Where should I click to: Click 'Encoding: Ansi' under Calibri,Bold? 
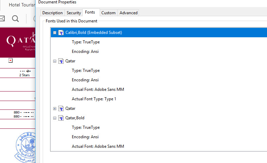coord(85,52)
